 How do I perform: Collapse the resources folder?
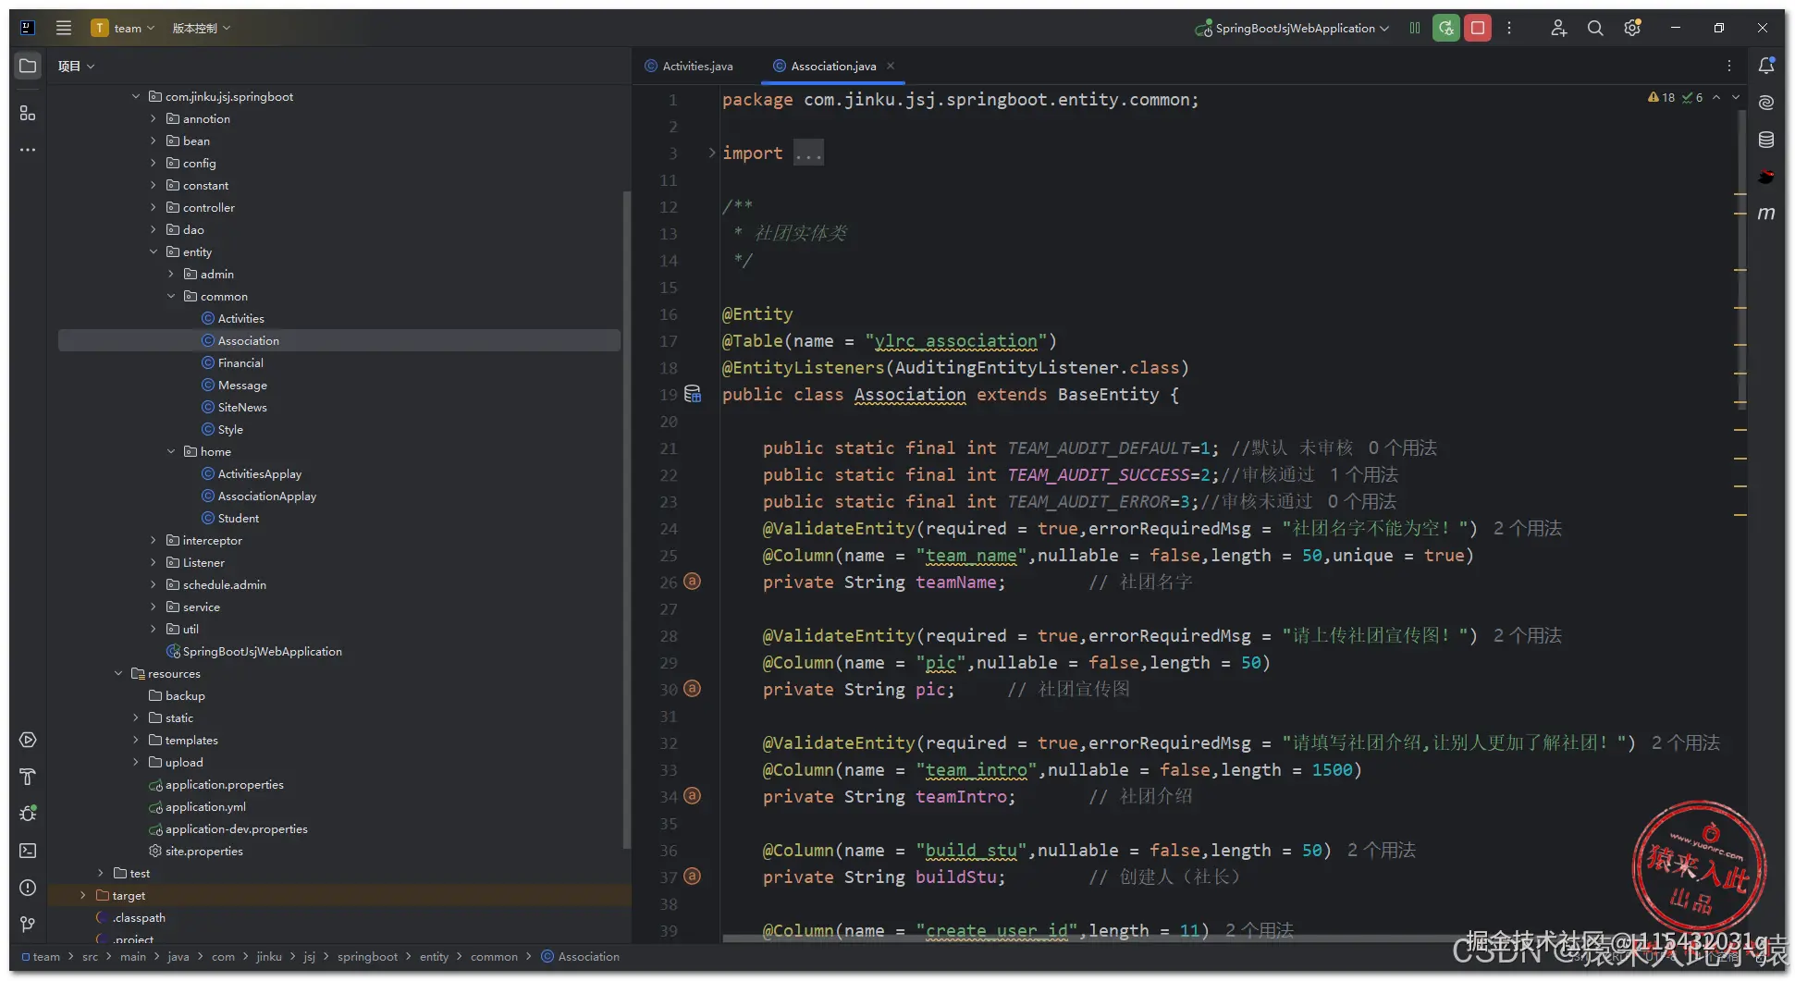(118, 673)
